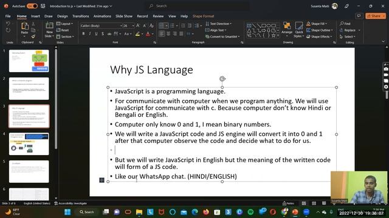This screenshot has height=218, width=389.
Task: Toggle Strikethrough formatting
Action: tap(109, 34)
